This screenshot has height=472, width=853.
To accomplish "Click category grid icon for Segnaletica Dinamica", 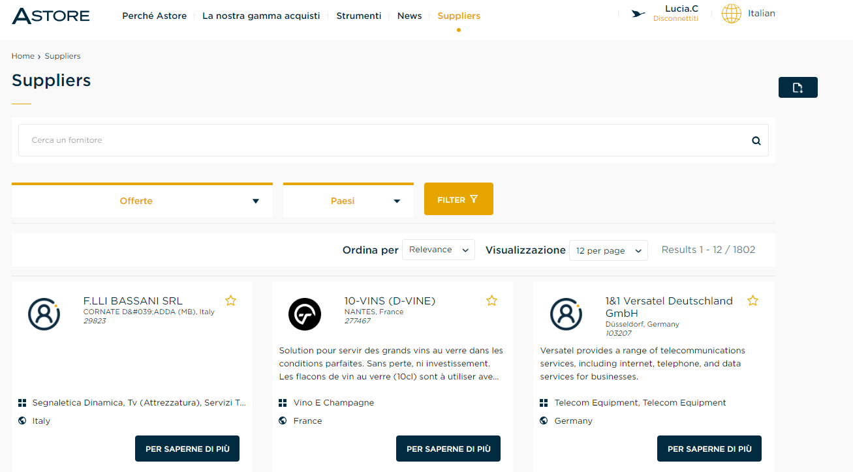I will pos(22,403).
